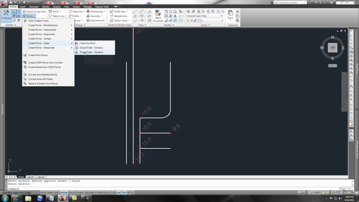Toggle INFER constraints in status bar
The image size is (359, 202).
click(43, 193)
